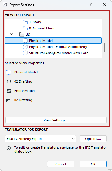Click the icon beside Structural Analytical Model with Core
112x171 pixels.
click(25, 53)
